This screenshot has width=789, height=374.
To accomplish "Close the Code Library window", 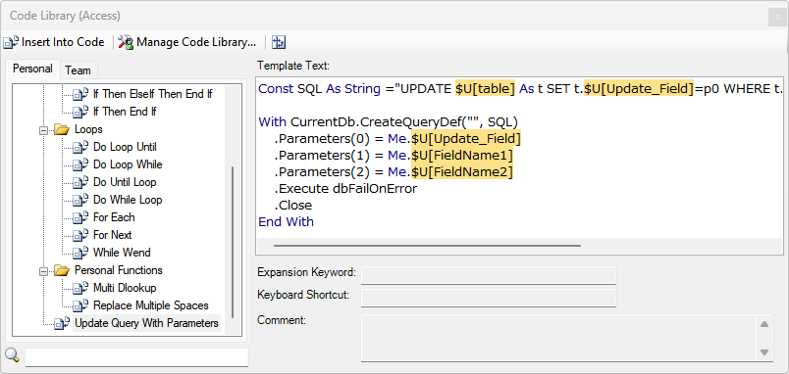I will [x=777, y=18].
